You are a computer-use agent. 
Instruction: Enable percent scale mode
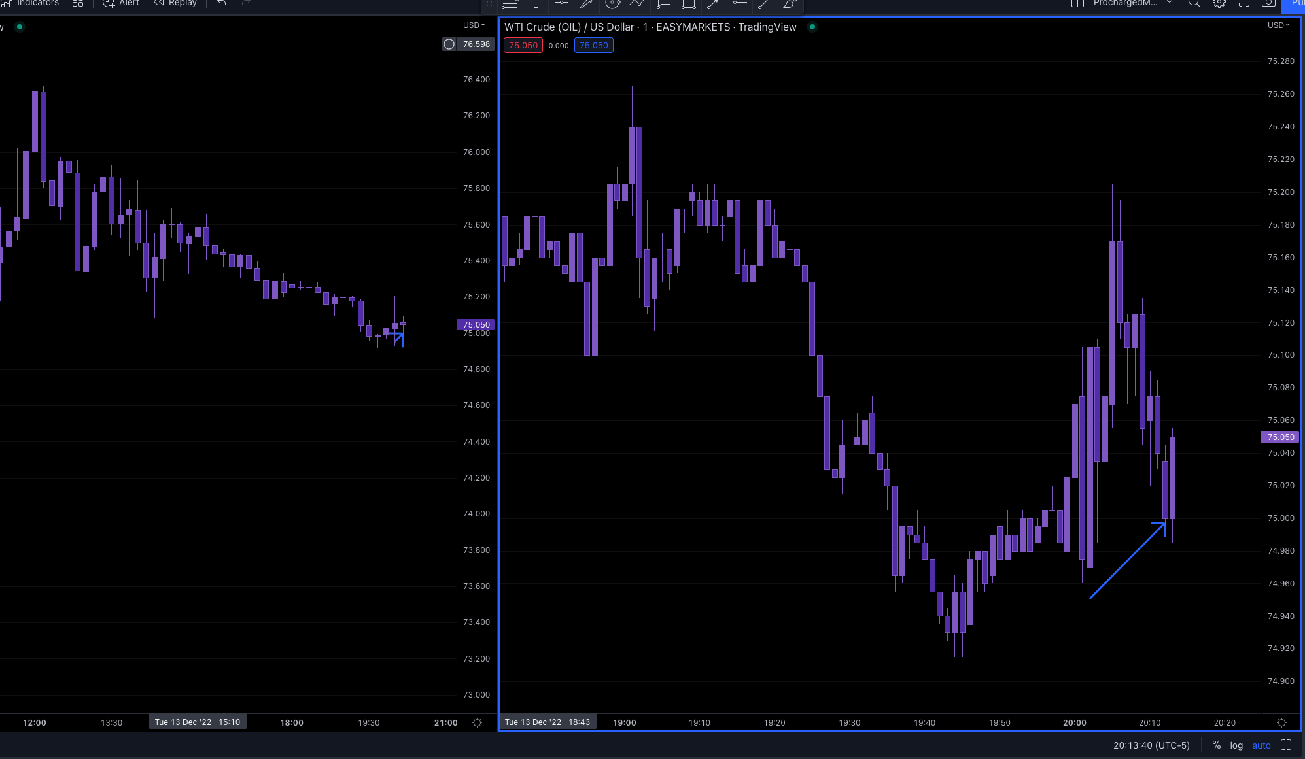1217,745
